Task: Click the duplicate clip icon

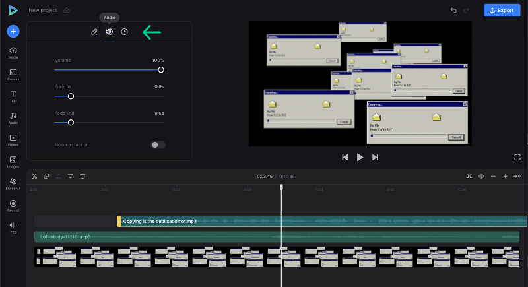Action: click(x=46, y=176)
